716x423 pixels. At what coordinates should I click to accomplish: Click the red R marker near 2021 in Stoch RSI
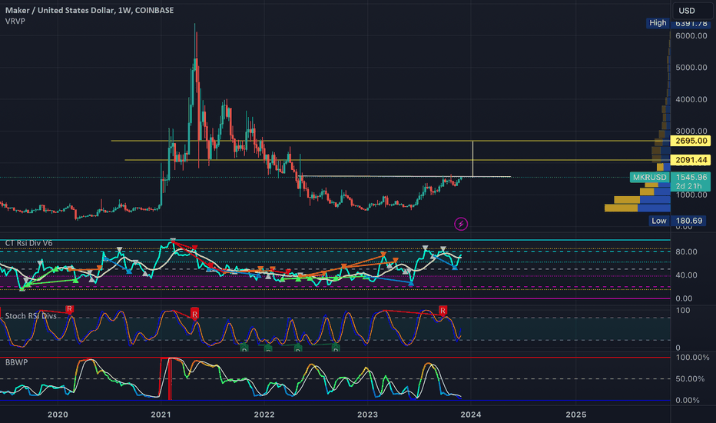click(x=194, y=314)
